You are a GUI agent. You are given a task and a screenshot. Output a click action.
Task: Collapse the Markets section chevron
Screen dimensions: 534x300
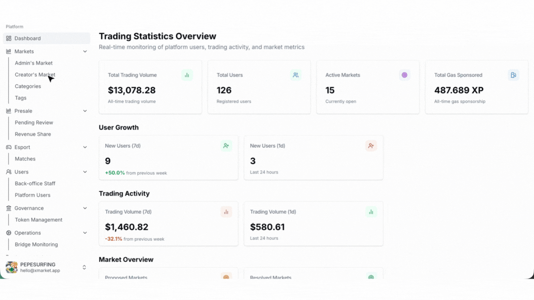click(85, 51)
